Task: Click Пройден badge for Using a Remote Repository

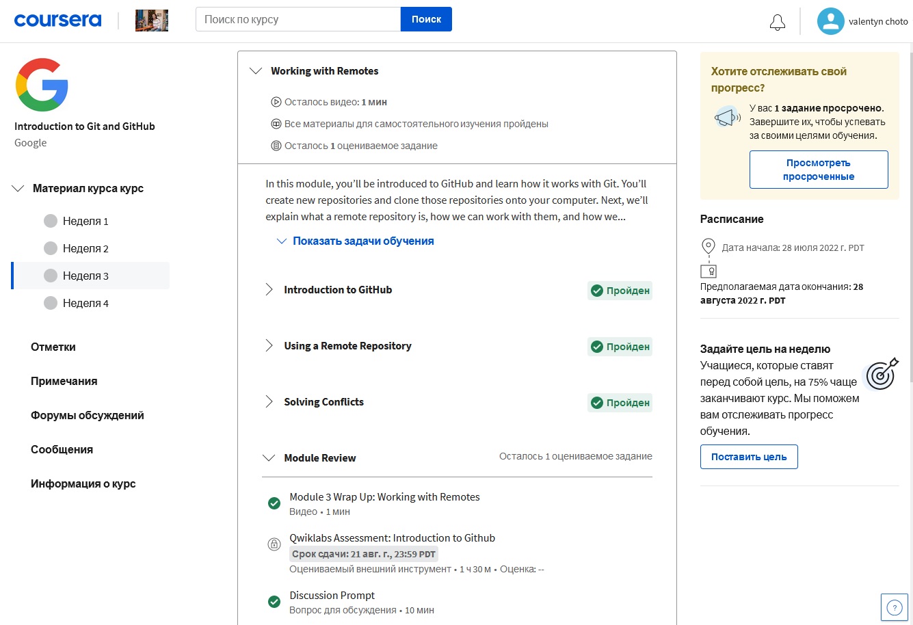Action: (620, 347)
